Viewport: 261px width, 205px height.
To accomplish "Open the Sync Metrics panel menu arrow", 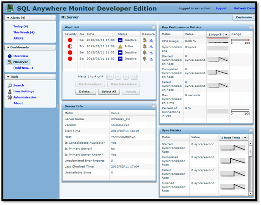I will click(x=251, y=131).
